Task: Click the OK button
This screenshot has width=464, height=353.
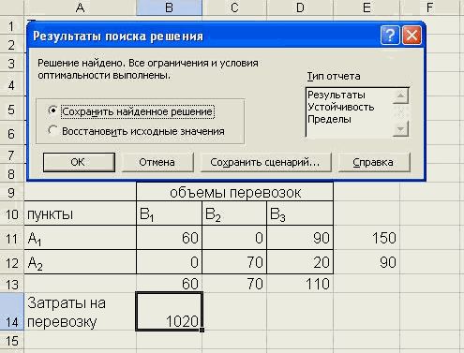Action: [x=79, y=162]
